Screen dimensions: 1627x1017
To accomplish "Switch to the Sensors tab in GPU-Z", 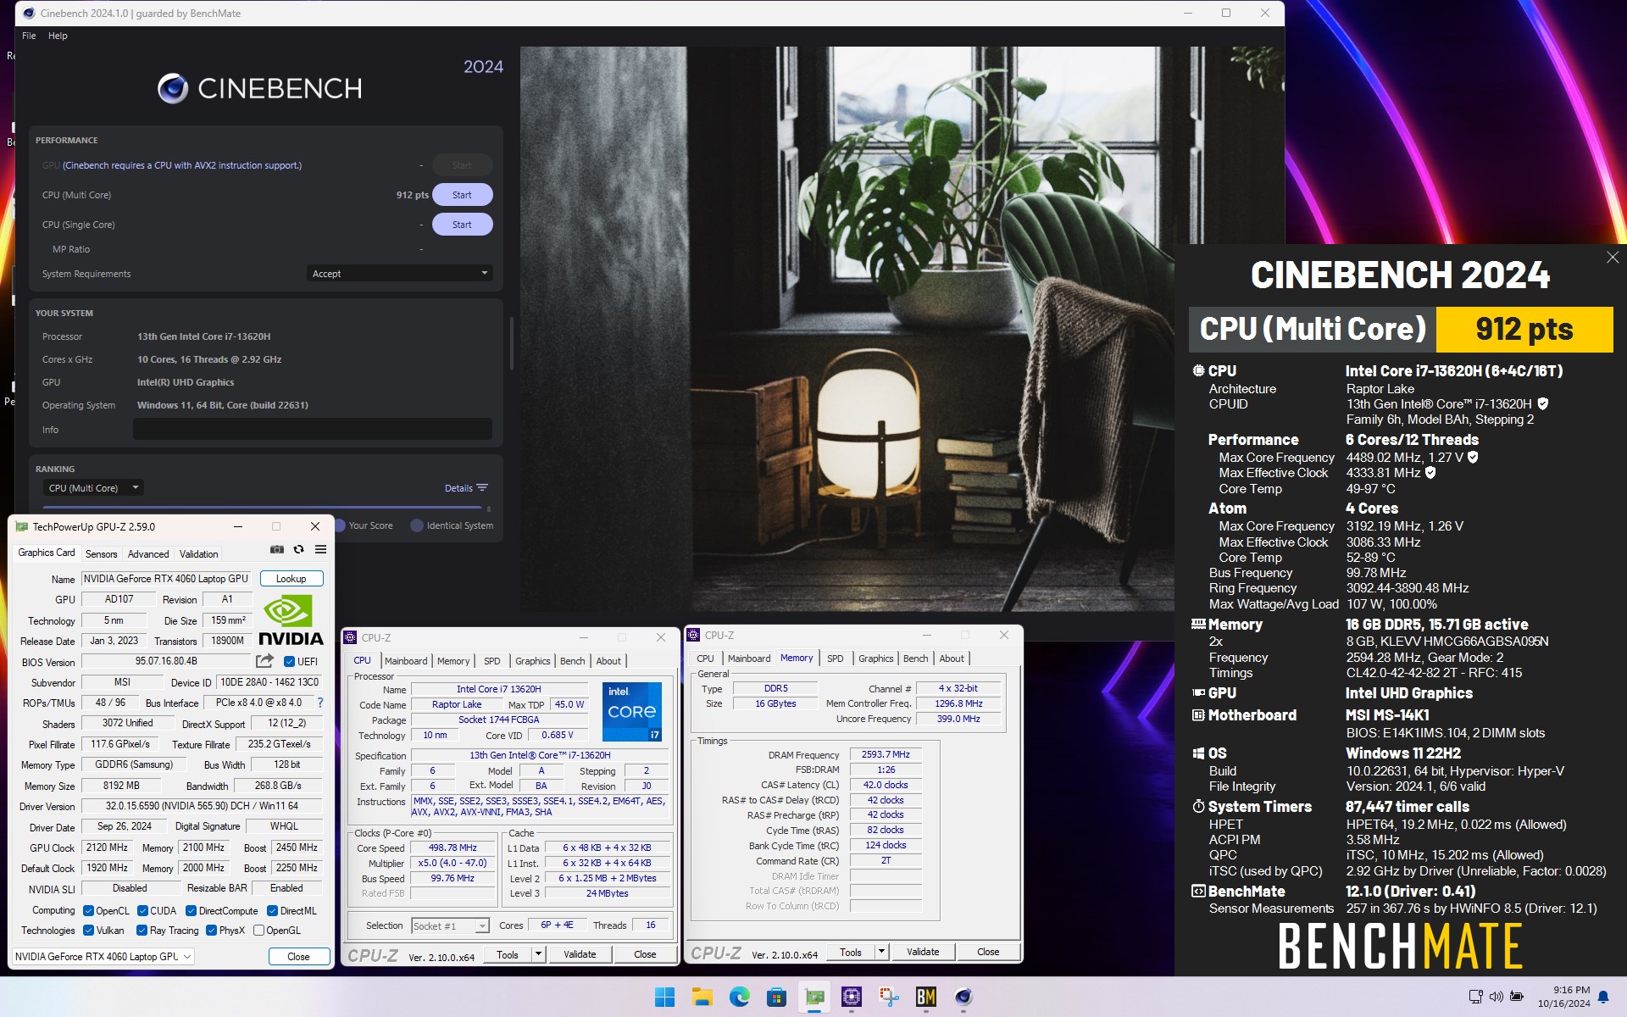I will point(102,554).
